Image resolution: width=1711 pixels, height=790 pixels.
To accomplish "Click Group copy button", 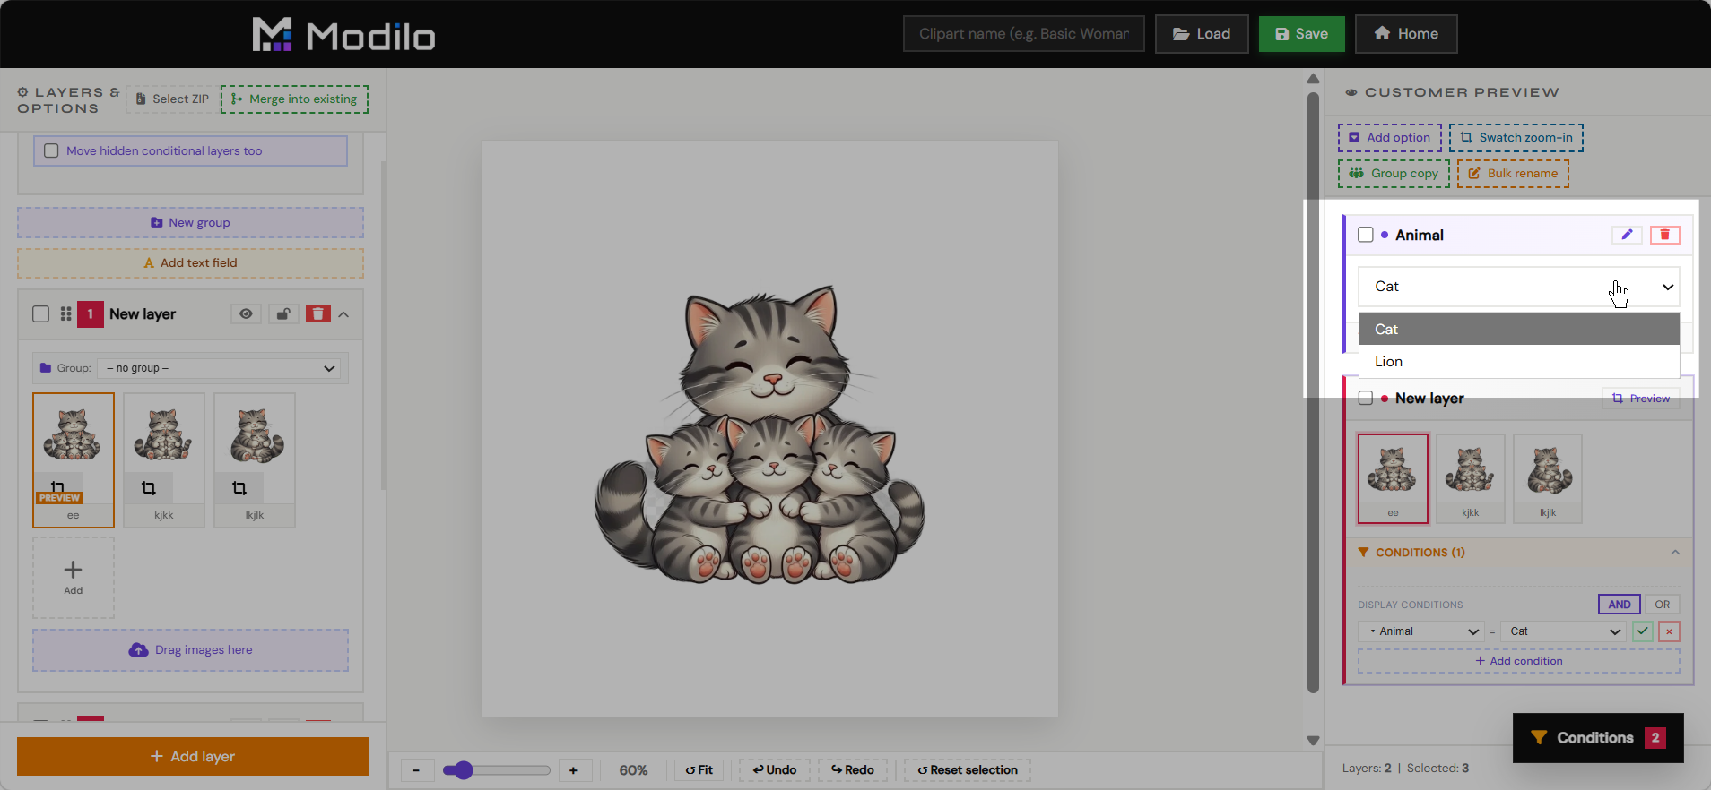I will point(1394,174).
